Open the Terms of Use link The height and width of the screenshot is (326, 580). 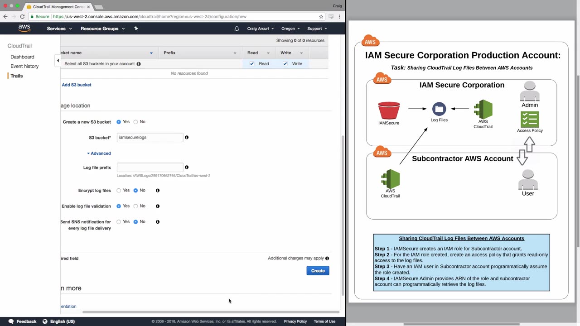click(x=324, y=321)
